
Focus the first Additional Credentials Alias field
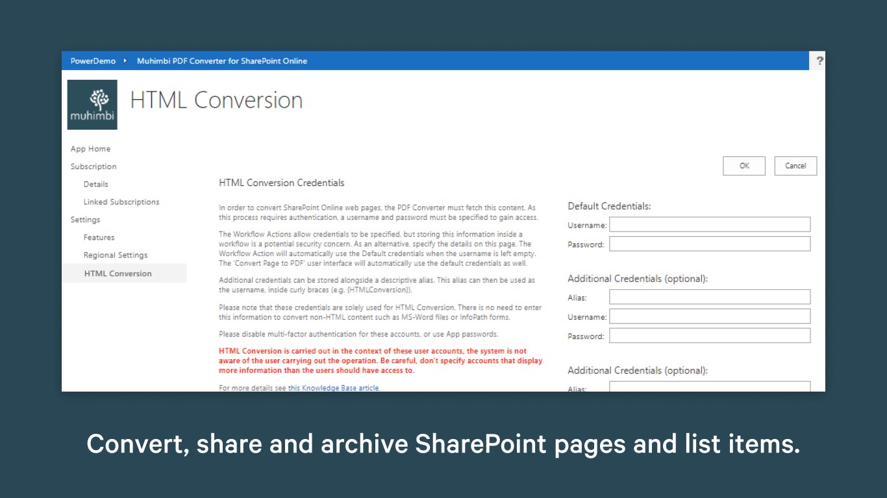(710, 297)
